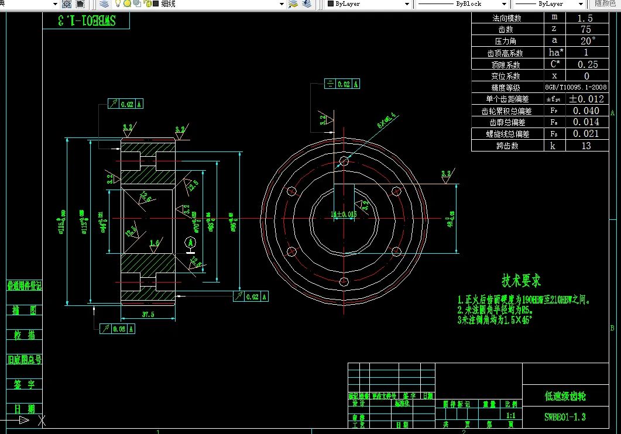The width and height of the screenshot is (621, 434).
Task: Select the 未注倒角均为1.5X45° line
Action: click(x=495, y=320)
